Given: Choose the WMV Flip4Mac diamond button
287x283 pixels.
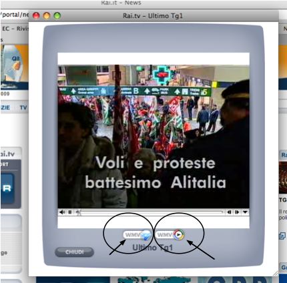Looking at the screenshot, I should [137, 235].
